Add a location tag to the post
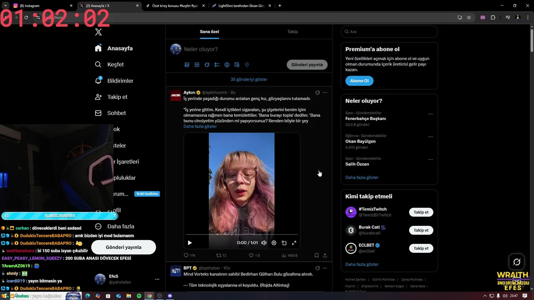534x300 pixels. tap(247, 65)
